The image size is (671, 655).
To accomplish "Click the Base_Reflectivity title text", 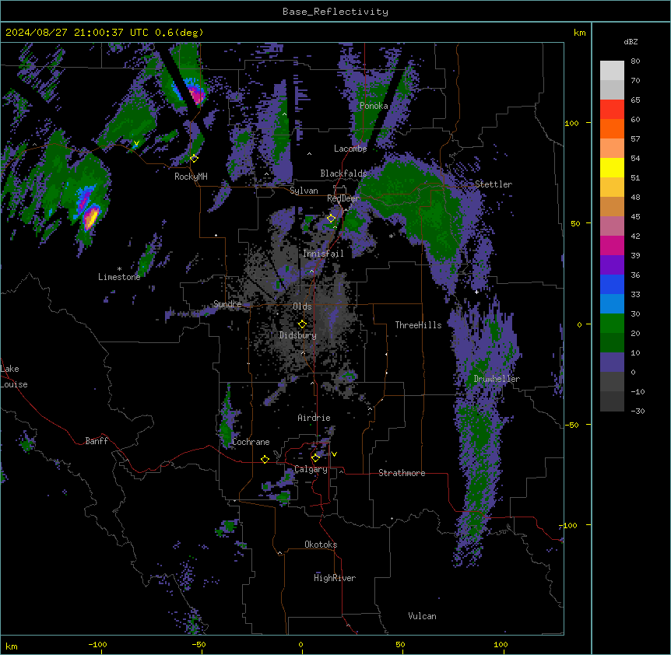I will pos(335,12).
